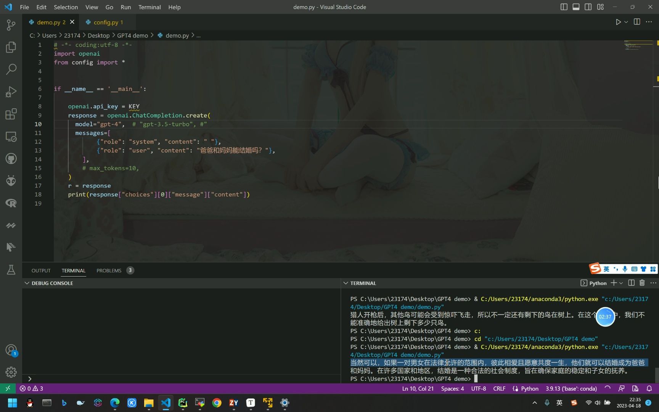The width and height of the screenshot is (659, 412).
Task: Switch to the config.py tab
Action: pos(106,22)
